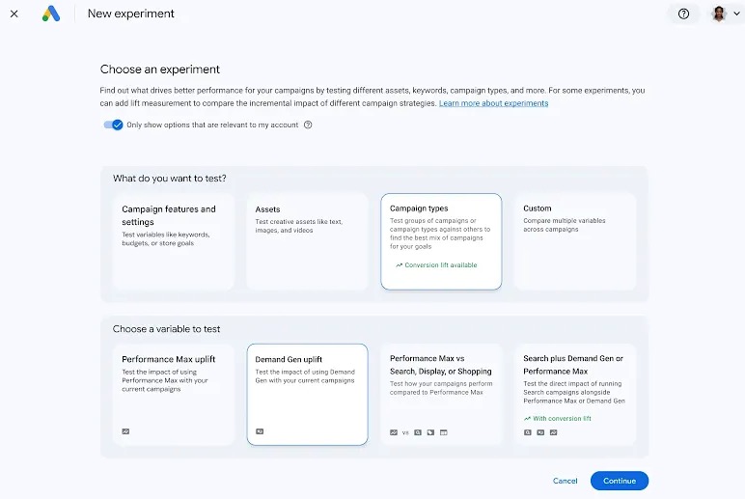Click the Continue button
Screen dimensions: 745x499
point(620,481)
